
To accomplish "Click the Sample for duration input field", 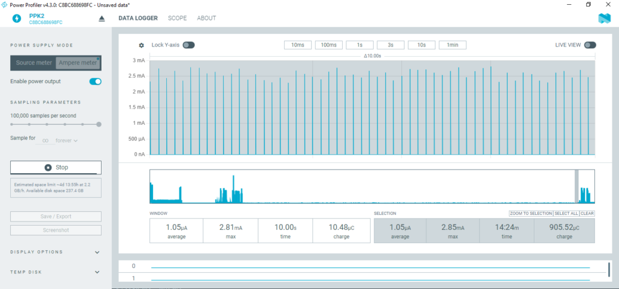I will (45, 141).
